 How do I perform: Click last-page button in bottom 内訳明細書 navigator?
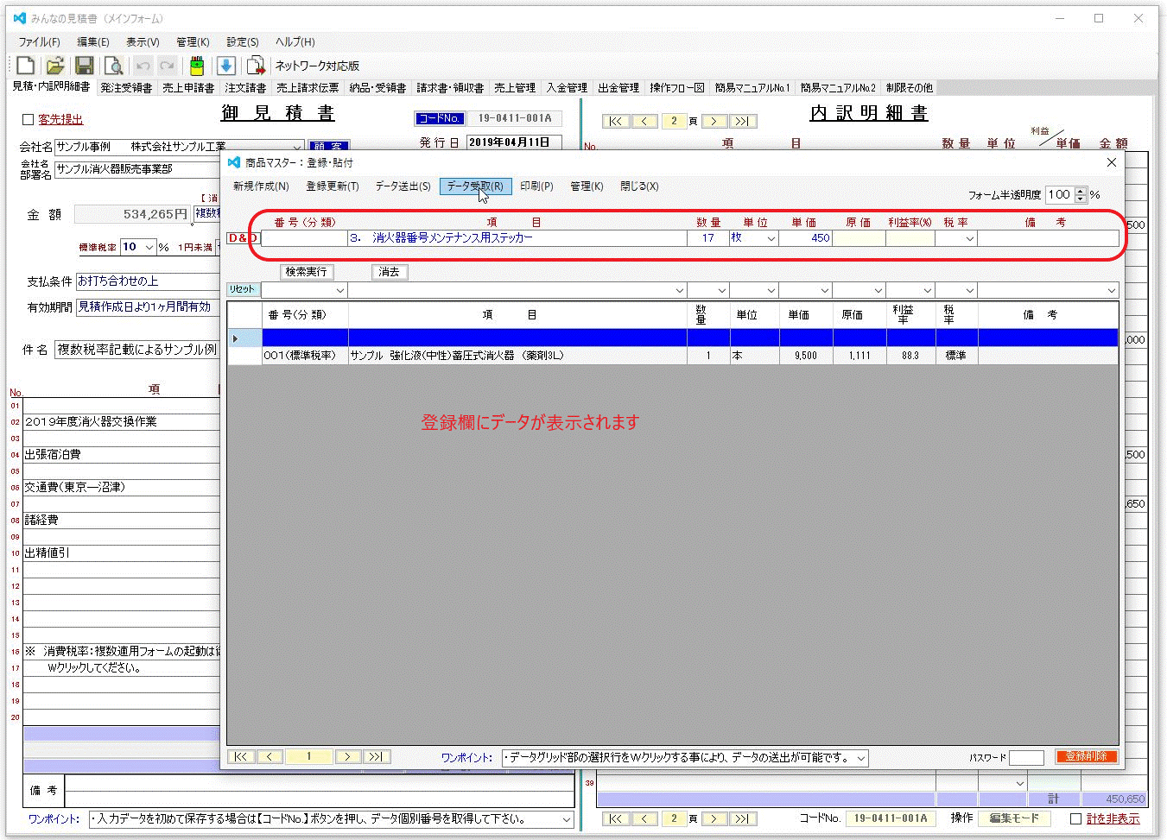pos(743,818)
